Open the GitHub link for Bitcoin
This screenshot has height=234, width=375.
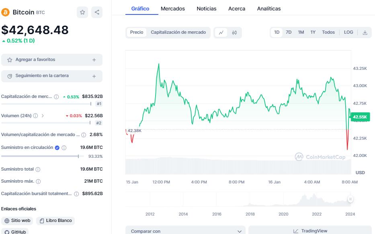[x=15, y=232]
